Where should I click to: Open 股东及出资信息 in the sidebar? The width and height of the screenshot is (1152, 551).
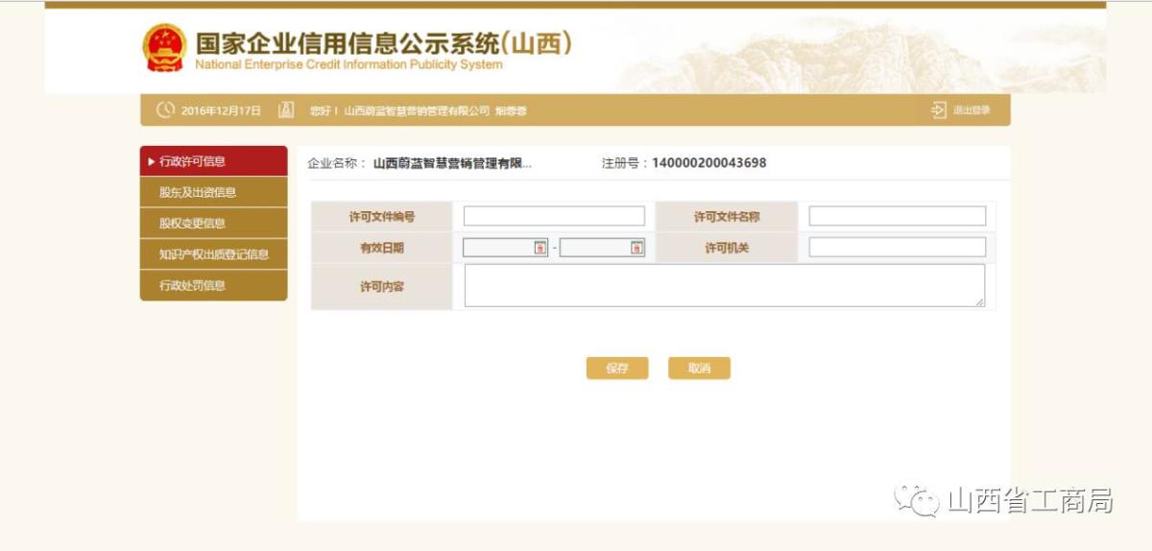point(198,192)
